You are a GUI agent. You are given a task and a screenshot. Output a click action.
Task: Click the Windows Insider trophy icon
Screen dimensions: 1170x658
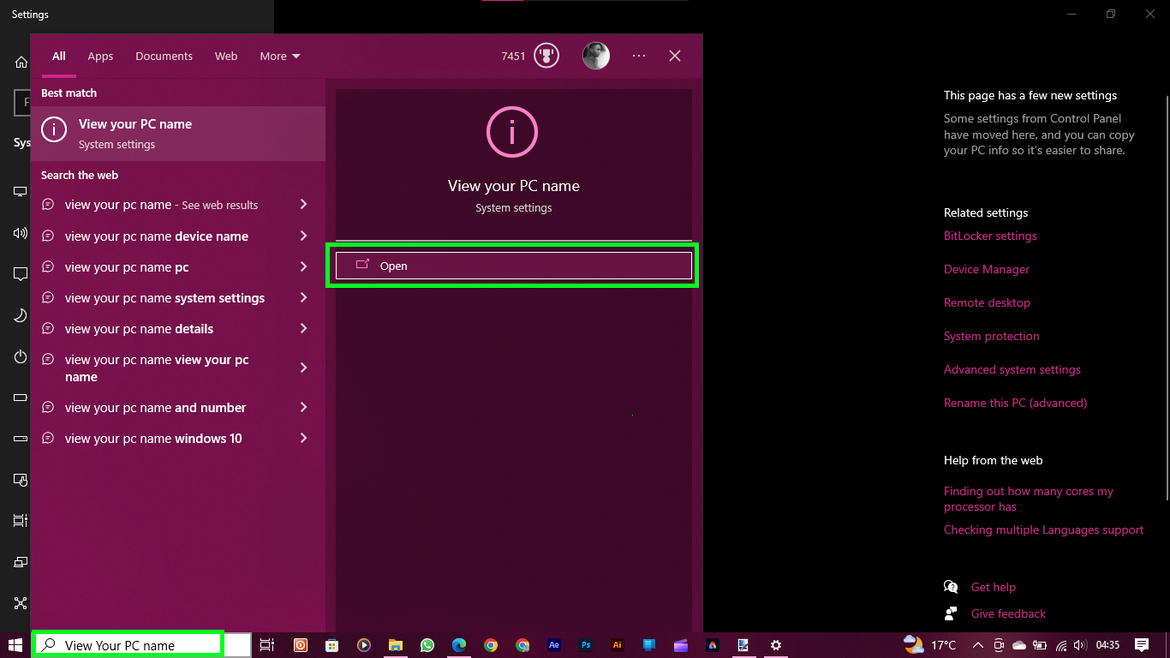click(x=546, y=55)
